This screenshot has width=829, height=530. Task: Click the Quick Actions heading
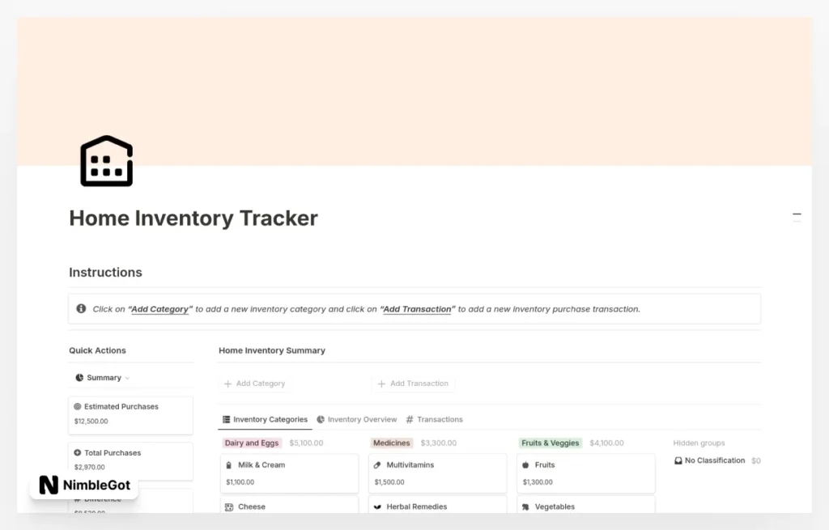97,350
